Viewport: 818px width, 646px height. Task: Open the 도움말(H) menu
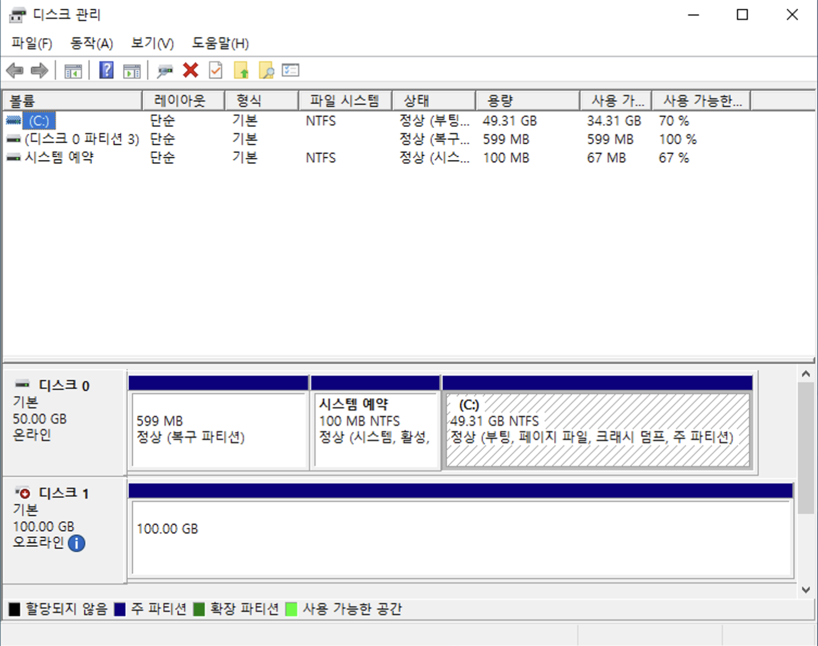click(220, 43)
